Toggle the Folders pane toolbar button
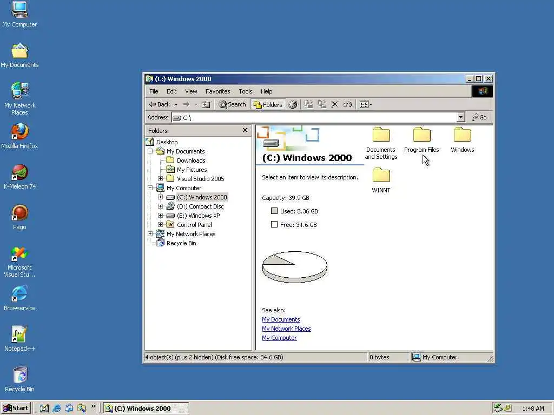Viewport: 554px width, 415px height. (x=268, y=104)
